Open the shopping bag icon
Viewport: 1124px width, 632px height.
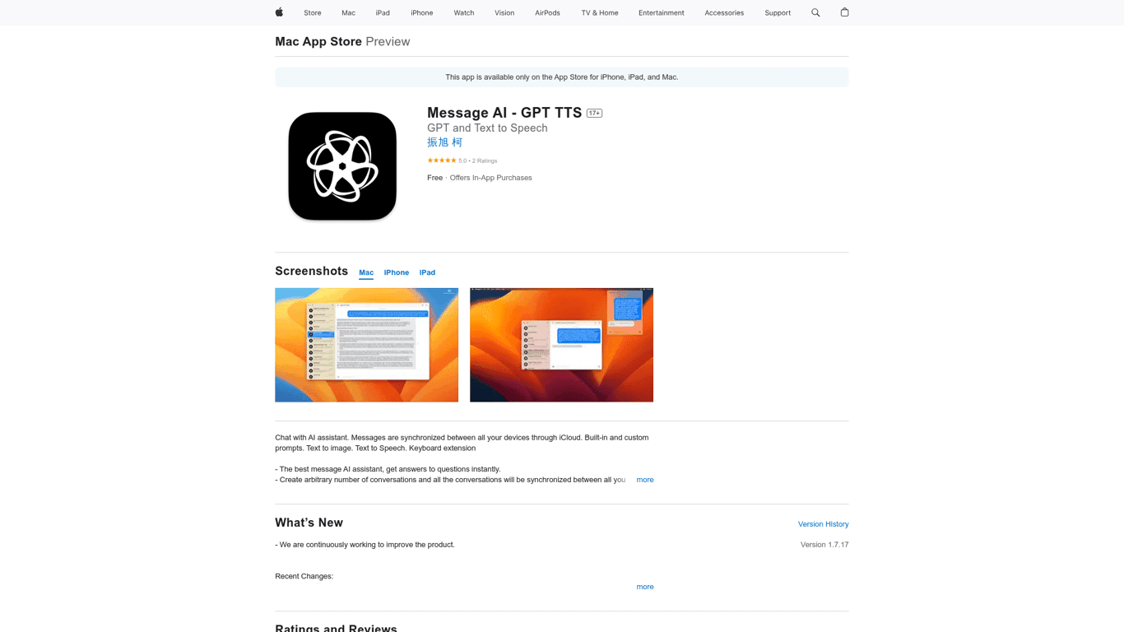(x=844, y=12)
